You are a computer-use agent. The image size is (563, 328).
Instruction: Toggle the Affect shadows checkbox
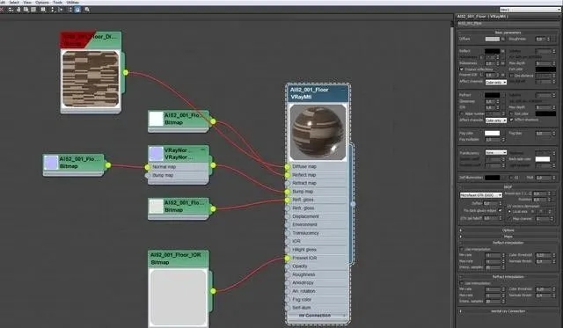[512, 120]
